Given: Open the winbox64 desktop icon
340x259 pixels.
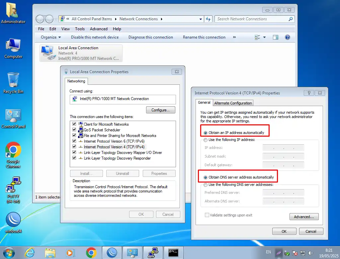Looking at the screenshot, I should coord(13,220).
